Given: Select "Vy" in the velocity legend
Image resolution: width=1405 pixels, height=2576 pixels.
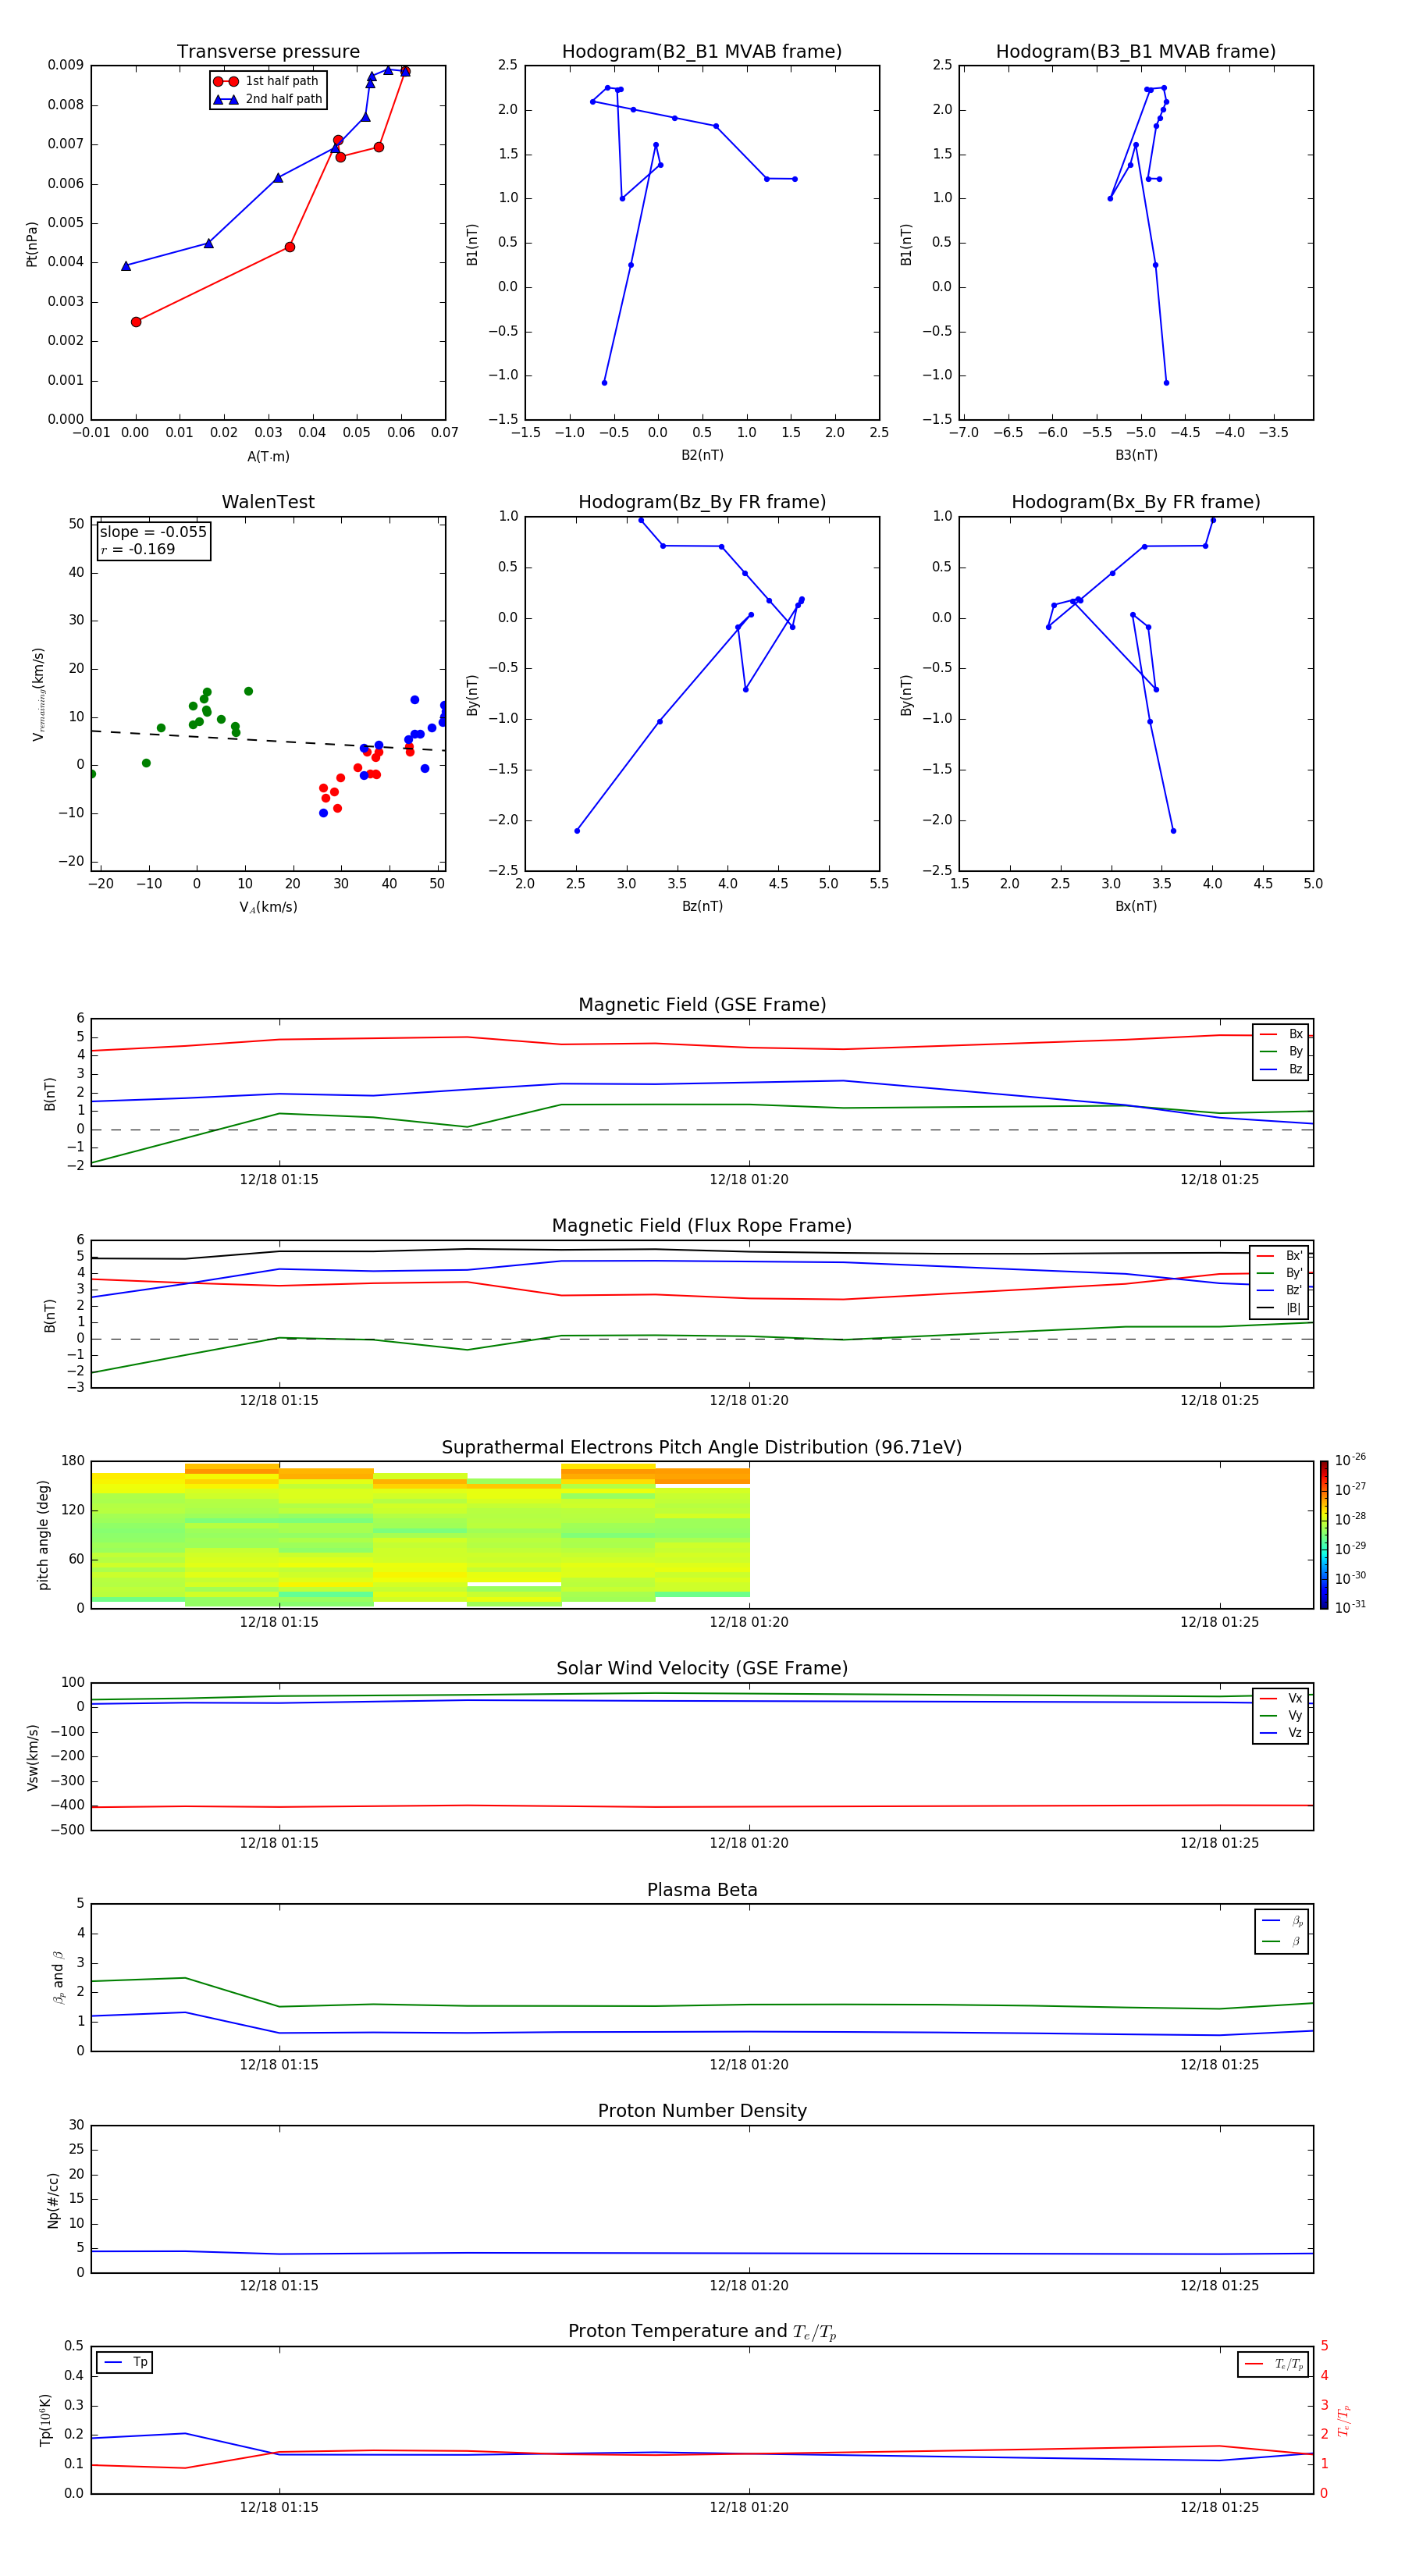Looking at the screenshot, I should (x=1281, y=1716).
